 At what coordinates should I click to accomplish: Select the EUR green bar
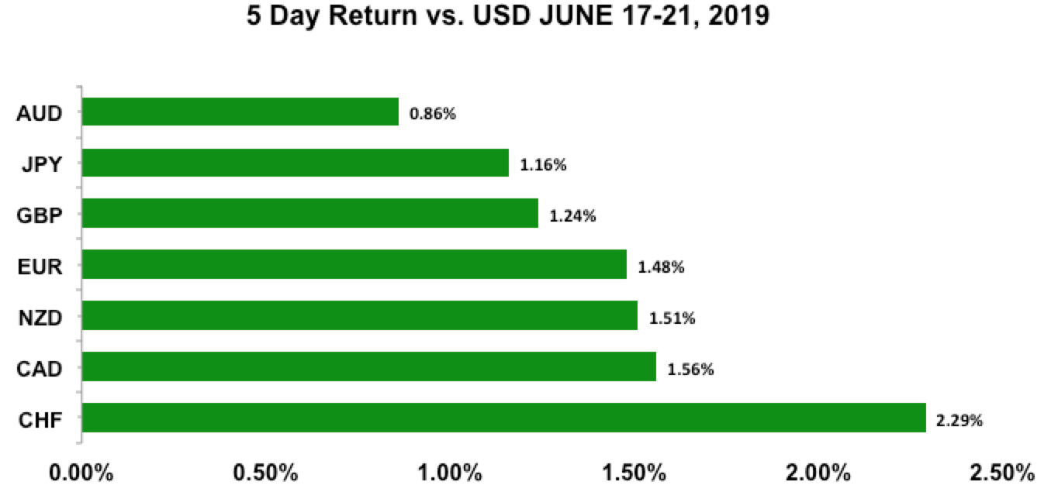pos(354,264)
